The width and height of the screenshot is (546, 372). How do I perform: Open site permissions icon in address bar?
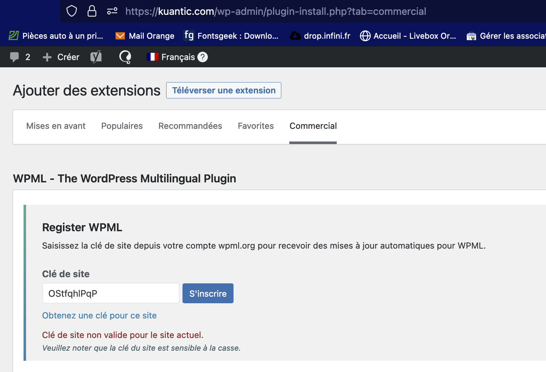(x=112, y=11)
